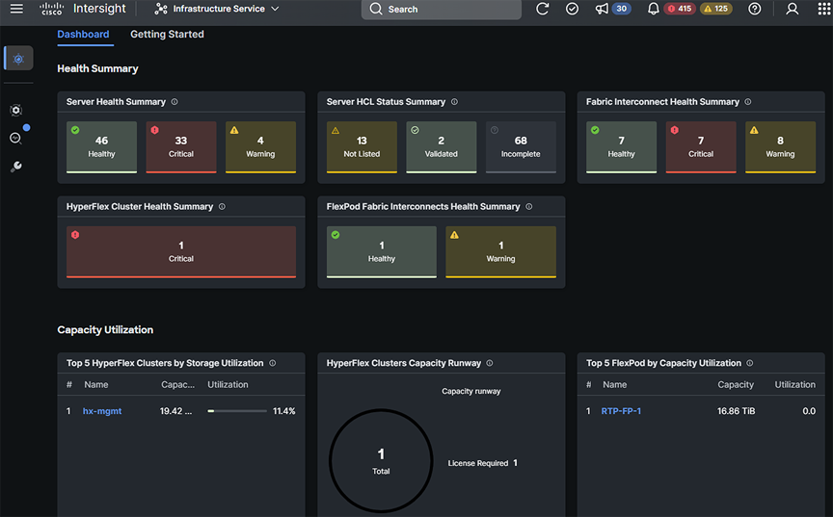
Task: Click the Cisco Intersight logo
Action: [82, 9]
